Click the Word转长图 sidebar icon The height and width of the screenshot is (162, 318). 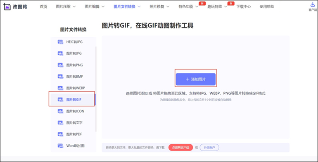(60, 146)
